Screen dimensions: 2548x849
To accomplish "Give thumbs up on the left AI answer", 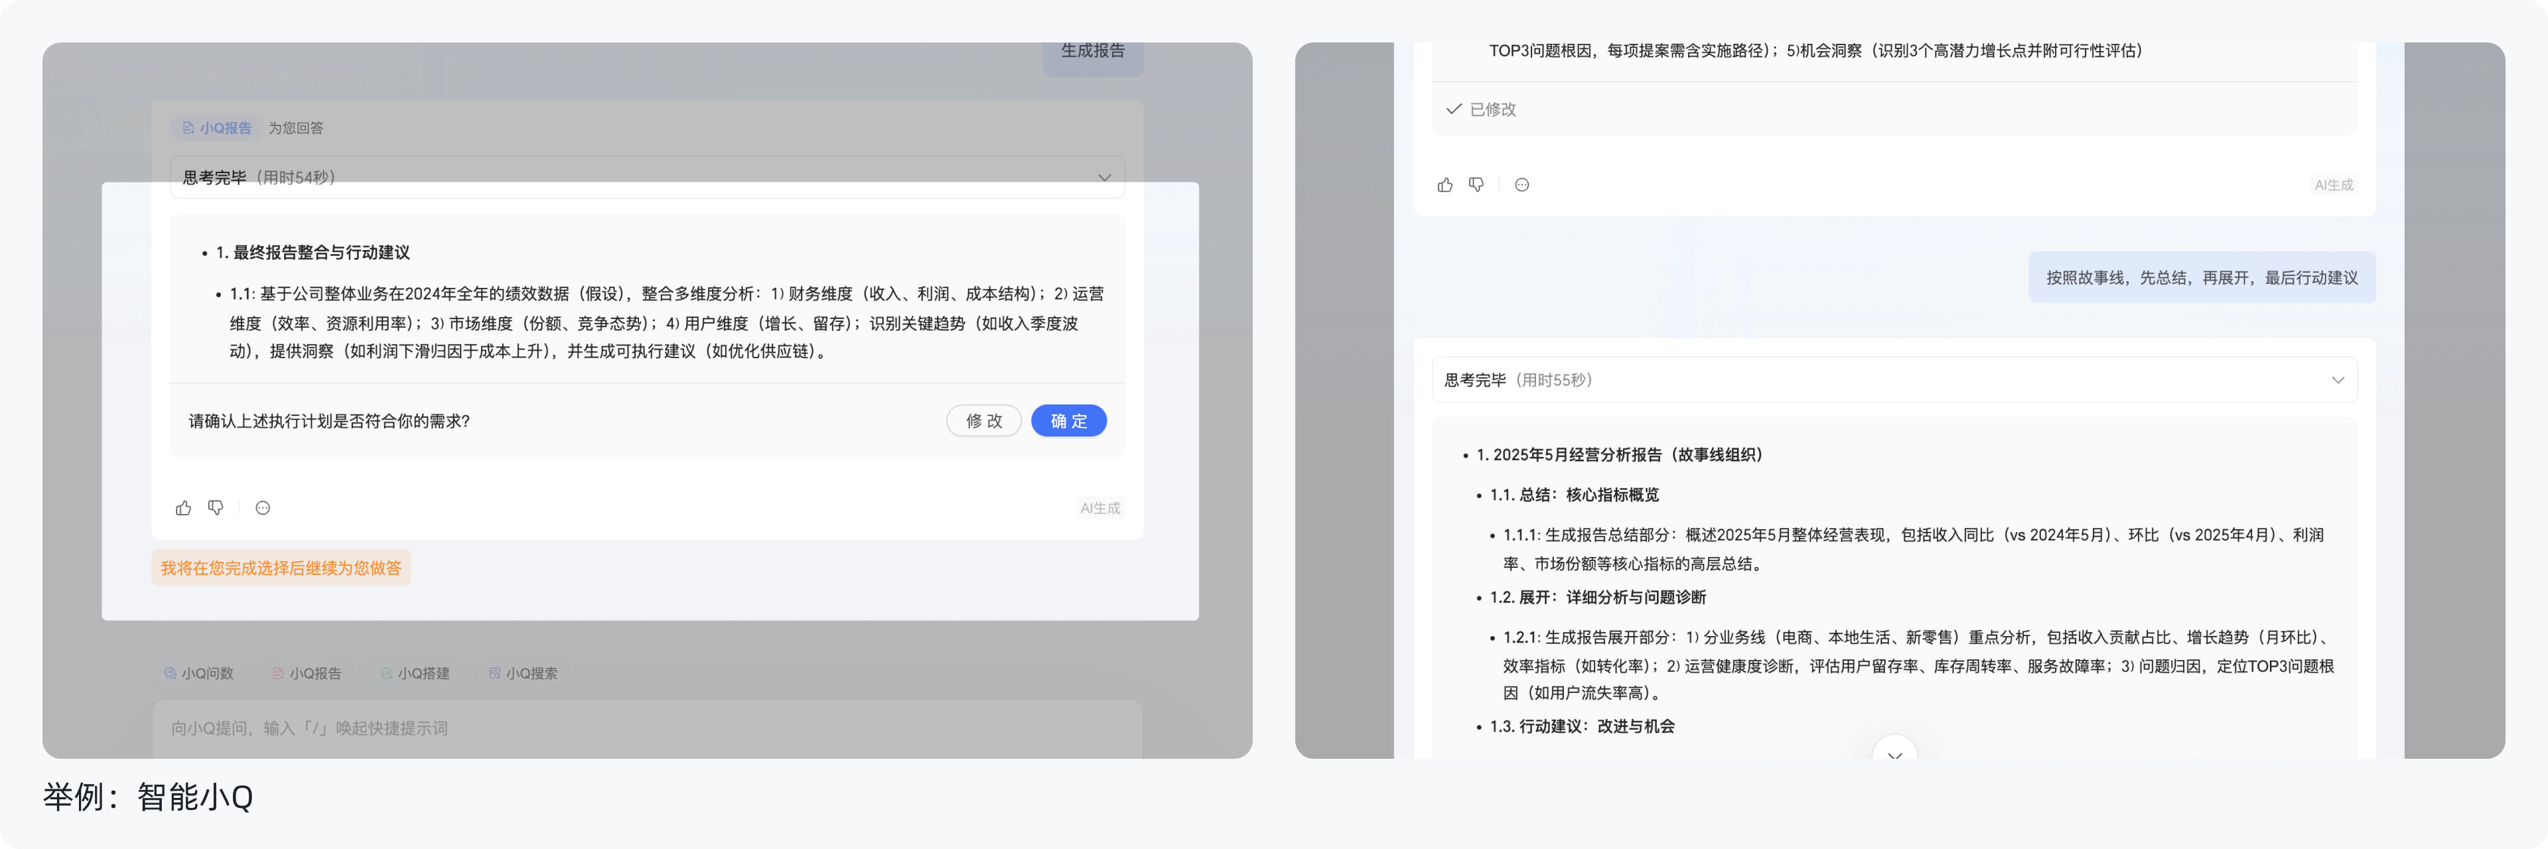I will [182, 507].
